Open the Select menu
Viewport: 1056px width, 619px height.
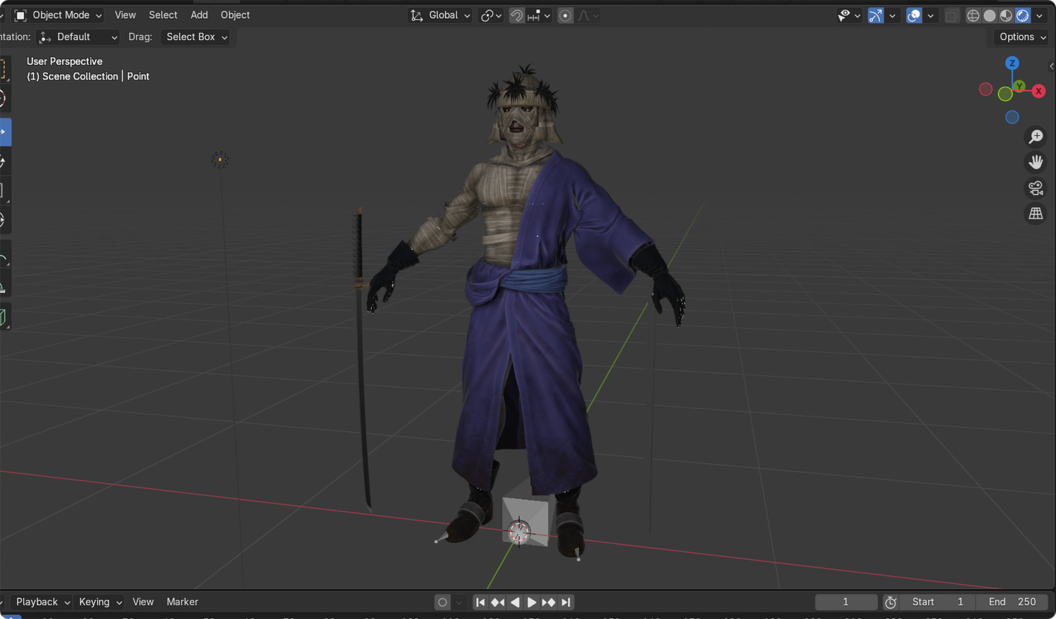click(x=163, y=15)
